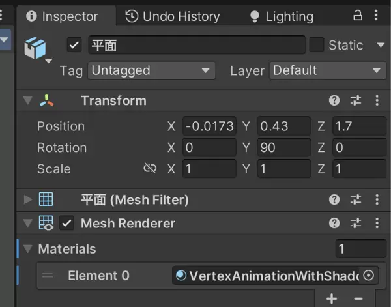Open the Transform three-dot options menu
Screen dimensions: 391x307
pyautogui.click(x=377, y=101)
